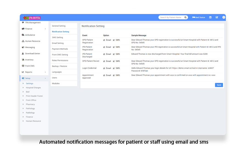Toggle Email for OPD Patient Revisit
Viewport: 247px width, 157px height.
[104, 61]
